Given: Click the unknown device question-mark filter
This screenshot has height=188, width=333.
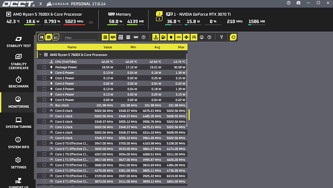Looking at the screenshot, I should tap(143, 37).
